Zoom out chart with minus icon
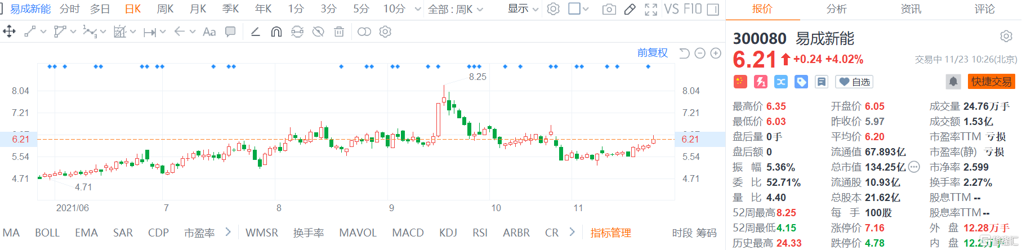1022x250 pixels. click(x=700, y=53)
